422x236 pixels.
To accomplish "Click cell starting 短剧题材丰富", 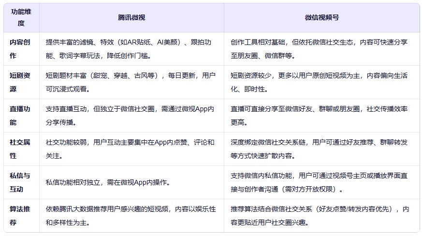I will point(131,82).
